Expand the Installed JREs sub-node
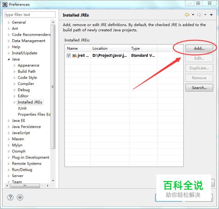 point(15,102)
